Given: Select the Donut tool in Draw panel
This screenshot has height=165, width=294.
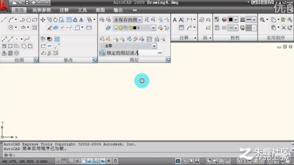Looking at the screenshot, I should [x=16, y=53].
